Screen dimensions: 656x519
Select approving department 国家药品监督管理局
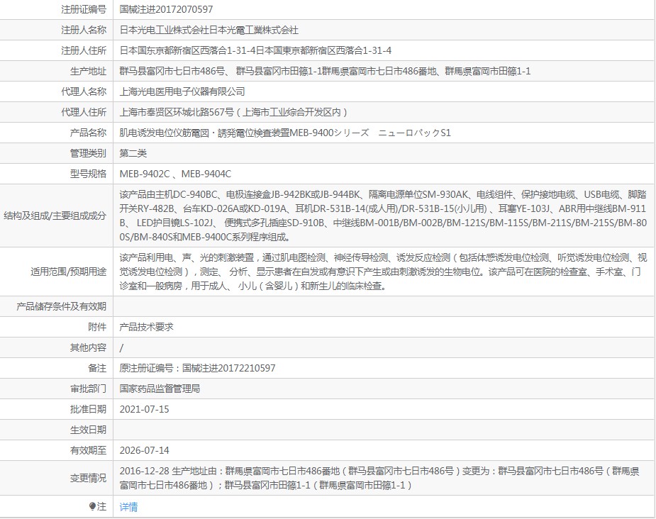pos(160,389)
